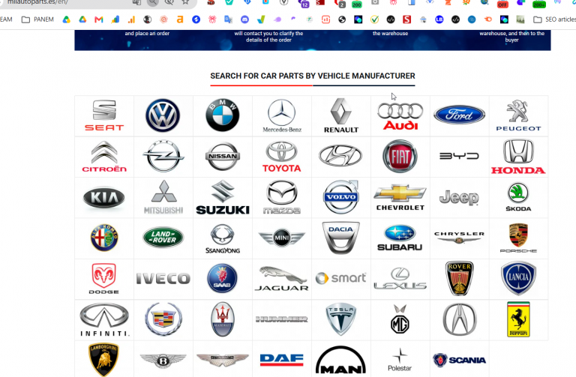576x377 pixels.
Task: Open MG parts page
Action: click(x=400, y=319)
